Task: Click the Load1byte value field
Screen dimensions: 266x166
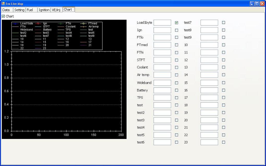Action: [162, 22]
